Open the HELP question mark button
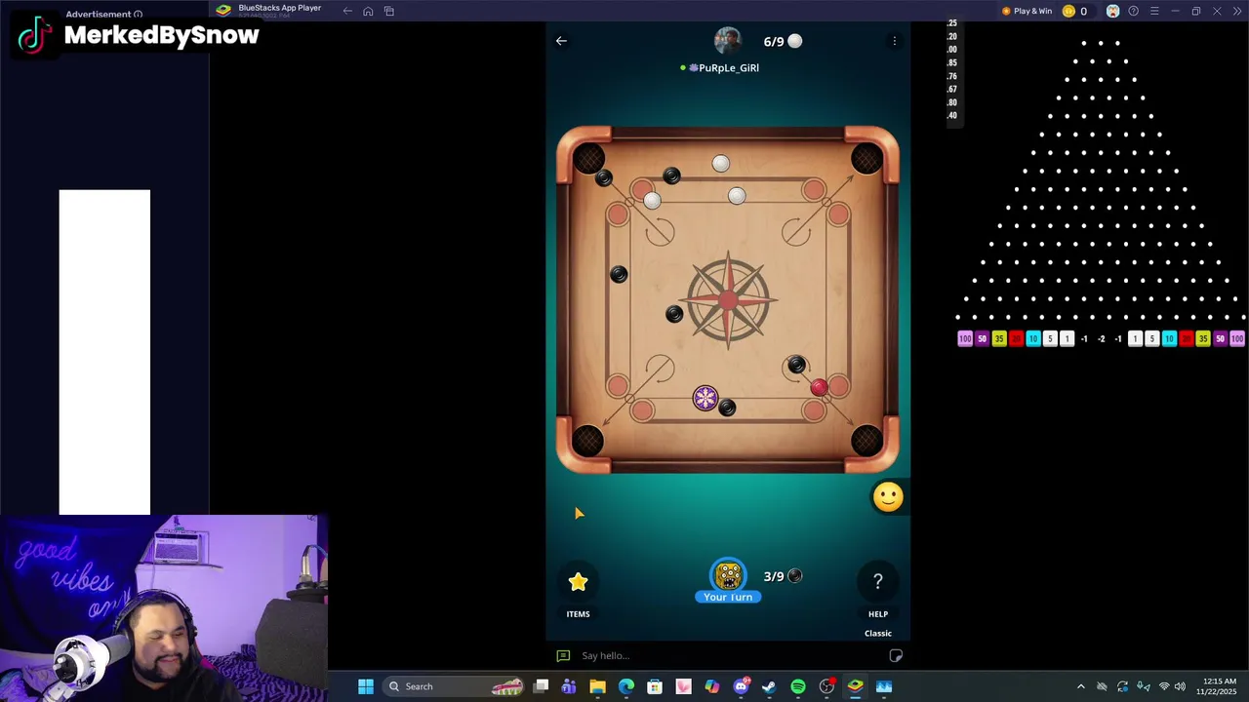The height and width of the screenshot is (702, 1249). coord(878,582)
